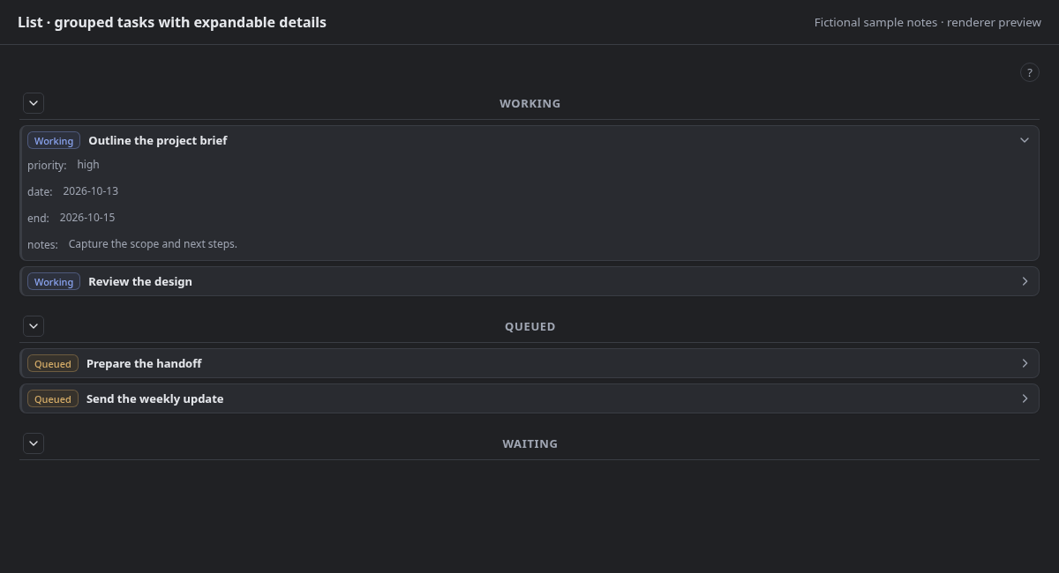
Task: Click the note Capture the scope and next steps
Action: [x=153, y=244]
